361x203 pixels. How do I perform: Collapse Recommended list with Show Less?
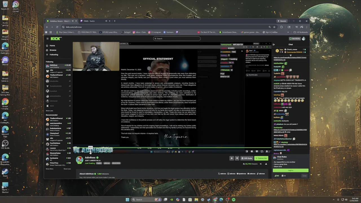point(67,169)
